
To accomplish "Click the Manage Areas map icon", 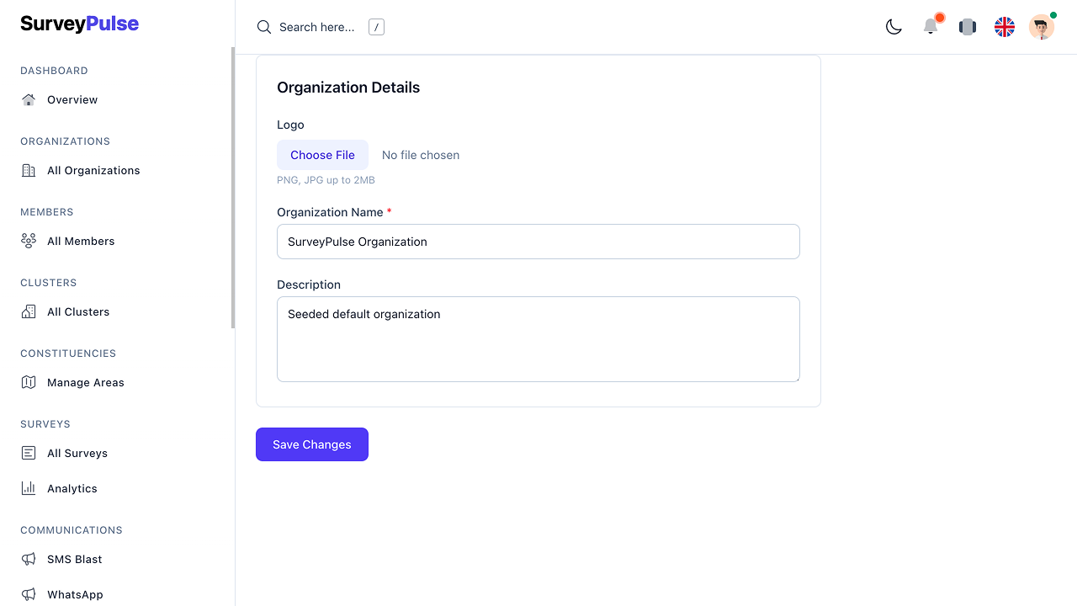I will (x=29, y=382).
